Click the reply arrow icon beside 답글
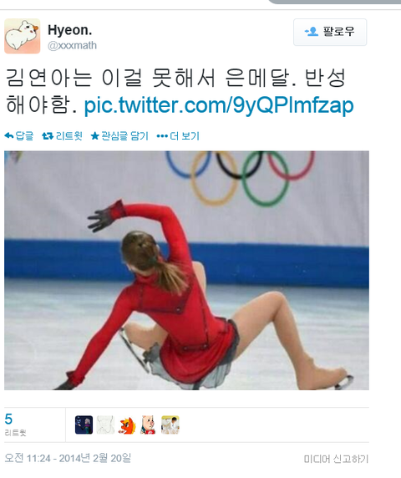Image resolution: width=401 pixels, height=478 pixels. pos(9,136)
